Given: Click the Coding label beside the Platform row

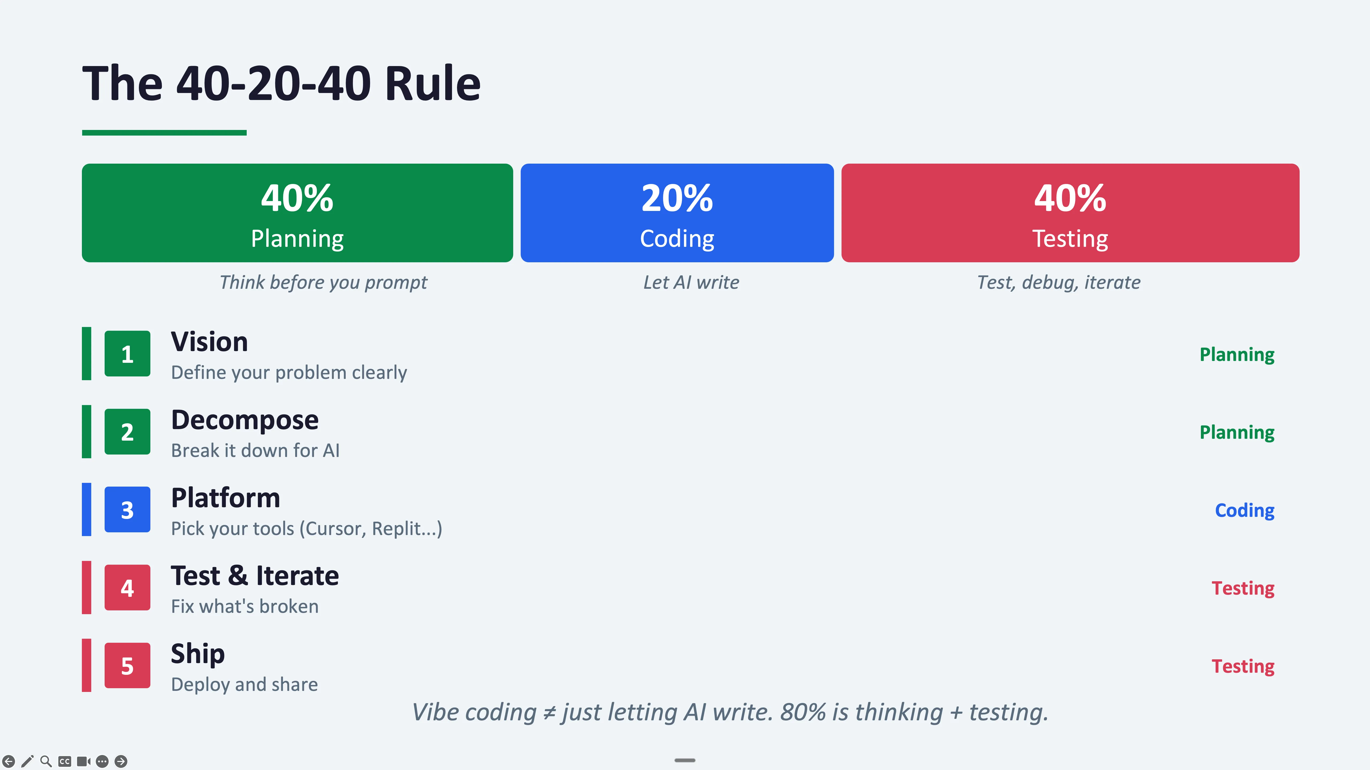Looking at the screenshot, I should (x=1244, y=510).
